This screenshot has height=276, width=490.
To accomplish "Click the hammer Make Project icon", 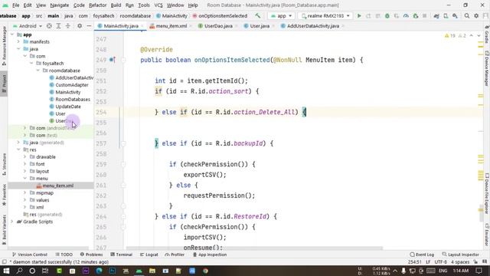I will click(x=258, y=15).
